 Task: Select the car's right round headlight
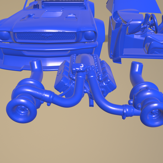click(x=89, y=36)
